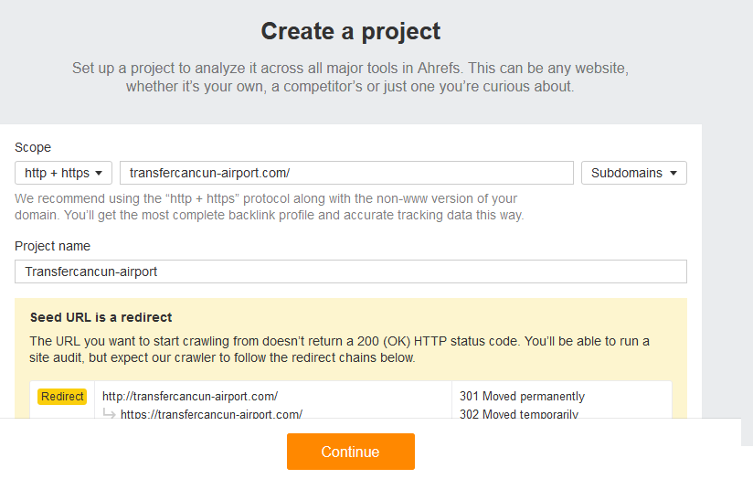Focus the scope URL input field
Image resolution: width=753 pixels, height=479 pixels.
point(346,173)
